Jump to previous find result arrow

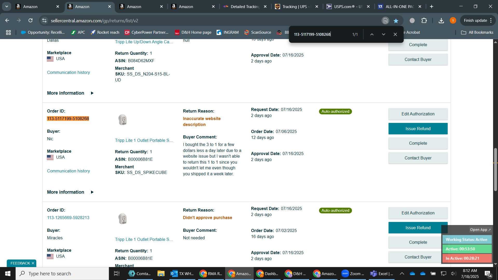coord(372,34)
